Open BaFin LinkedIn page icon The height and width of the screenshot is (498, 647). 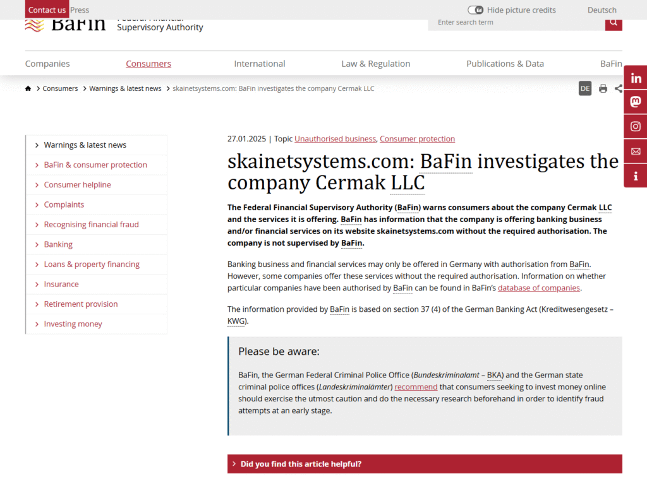point(636,78)
